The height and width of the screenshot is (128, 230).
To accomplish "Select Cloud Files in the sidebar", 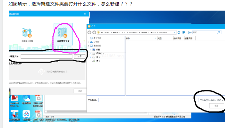I will pyautogui.click(x=95, y=42).
